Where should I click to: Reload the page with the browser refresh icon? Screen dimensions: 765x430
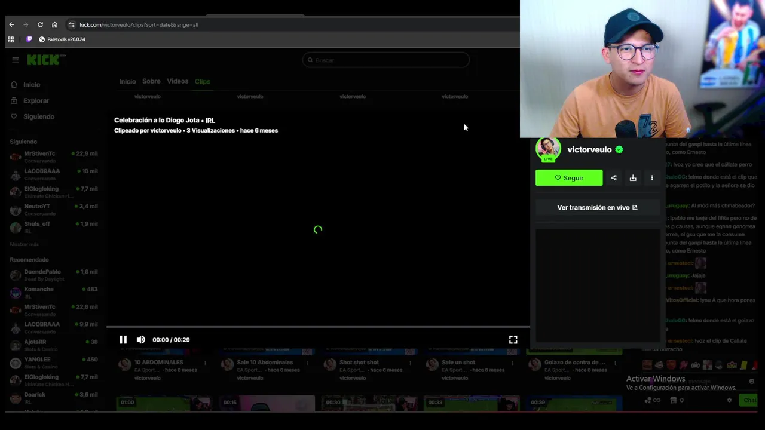[x=40, y=24]
